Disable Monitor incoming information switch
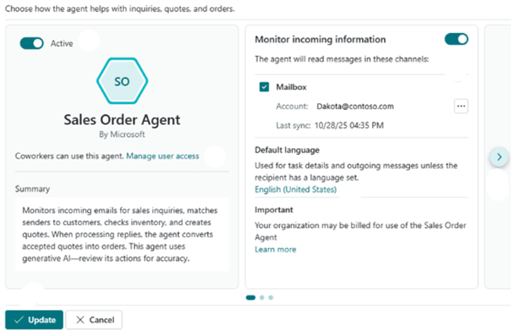 456,39
